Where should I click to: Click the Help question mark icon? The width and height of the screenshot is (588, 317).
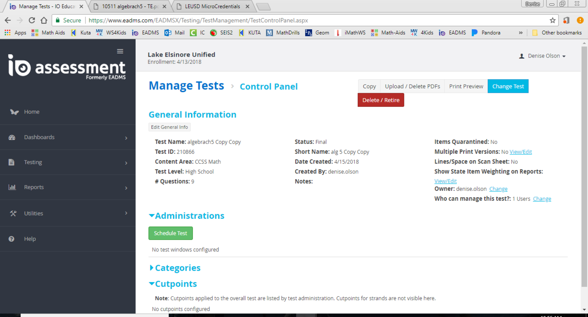pos(11,239)
